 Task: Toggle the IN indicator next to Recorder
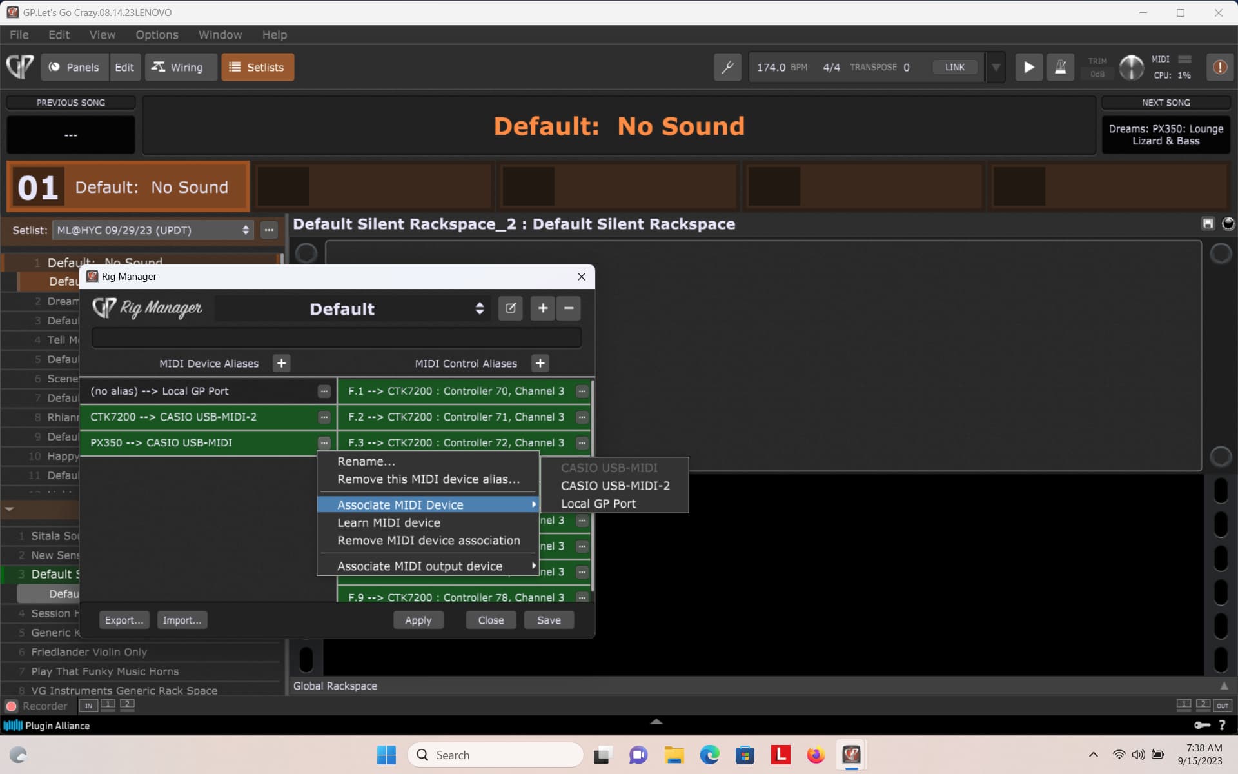tap(88, 706)
